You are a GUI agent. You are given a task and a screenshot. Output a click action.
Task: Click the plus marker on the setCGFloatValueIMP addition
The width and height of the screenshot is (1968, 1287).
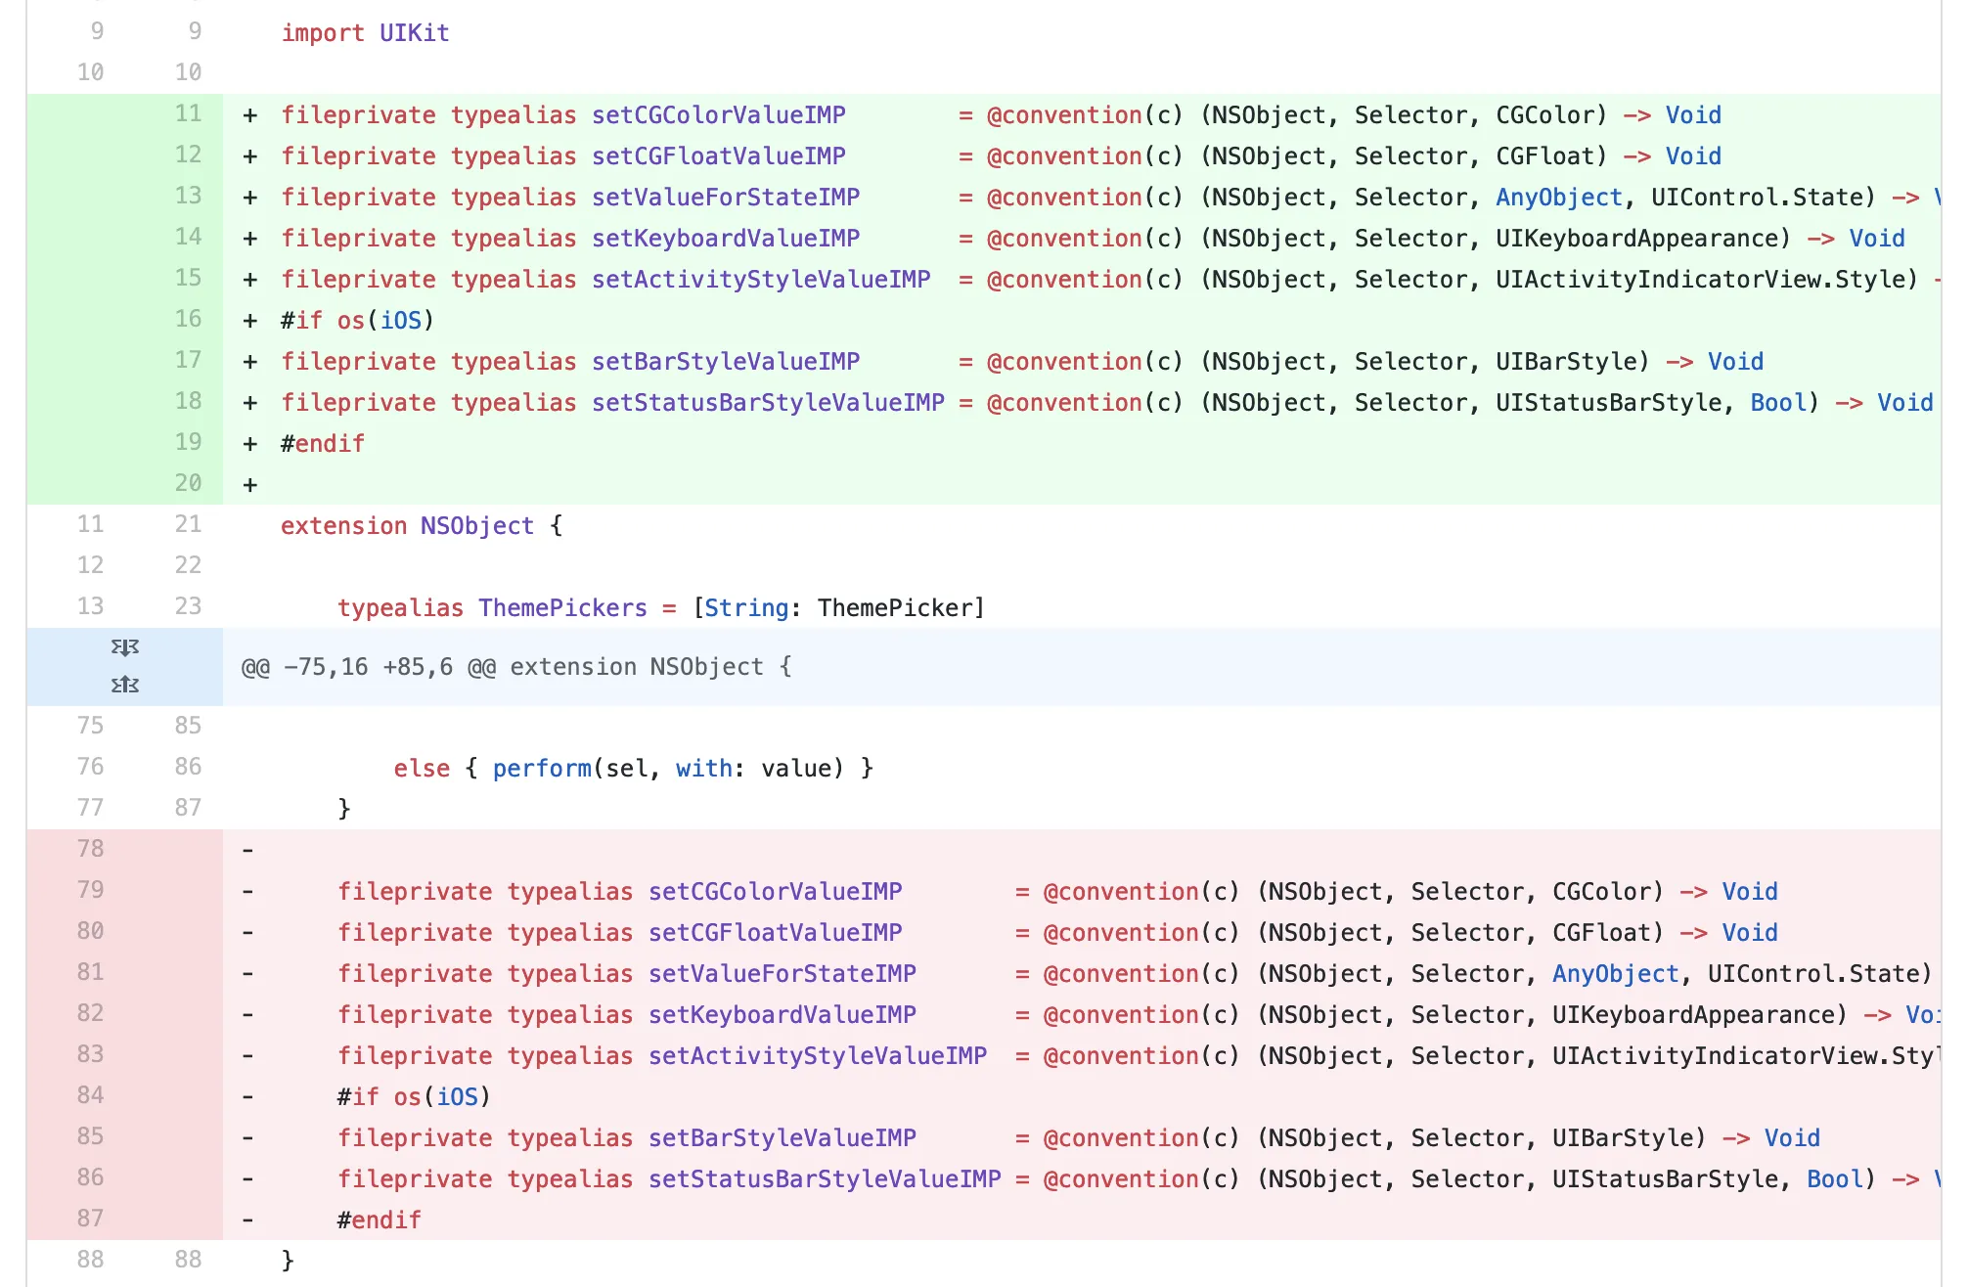[x=250, y=156]
